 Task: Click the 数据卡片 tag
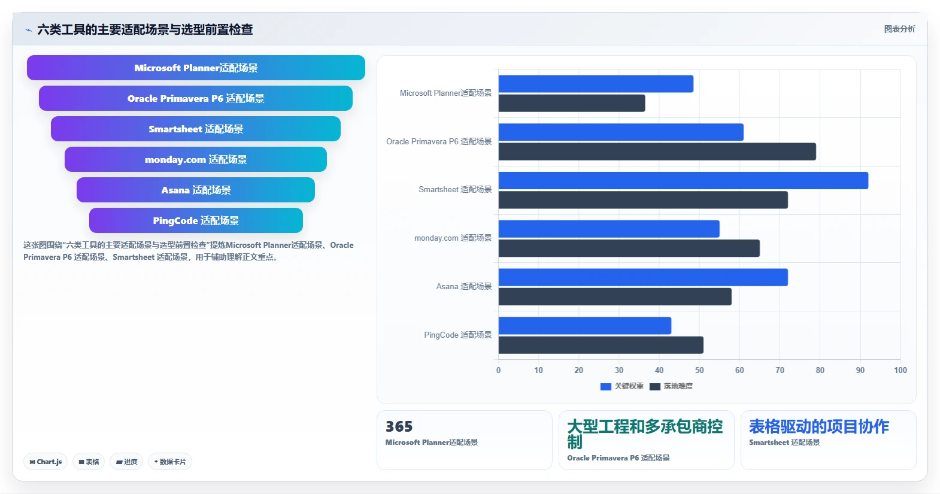(x=170, y=462)
